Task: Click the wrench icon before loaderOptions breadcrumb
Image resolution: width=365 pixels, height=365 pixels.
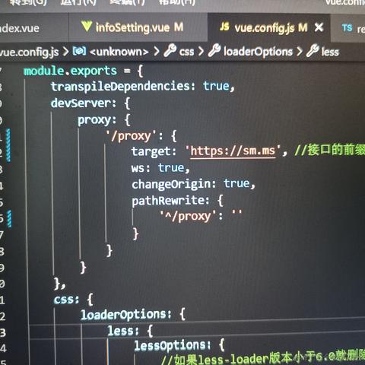Action: pos(214,50)
